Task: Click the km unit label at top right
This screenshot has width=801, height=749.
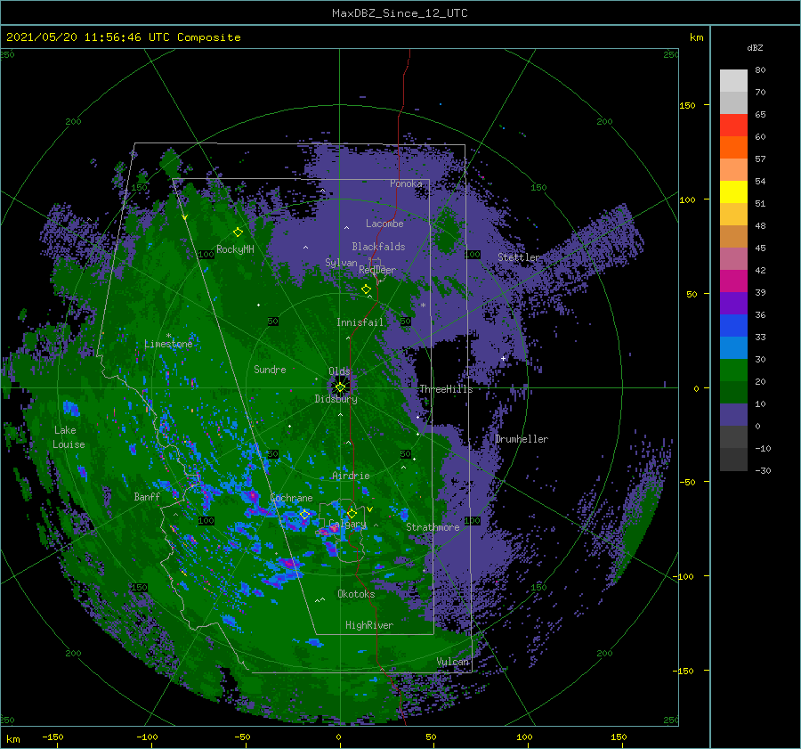Action: coord(696,37)
